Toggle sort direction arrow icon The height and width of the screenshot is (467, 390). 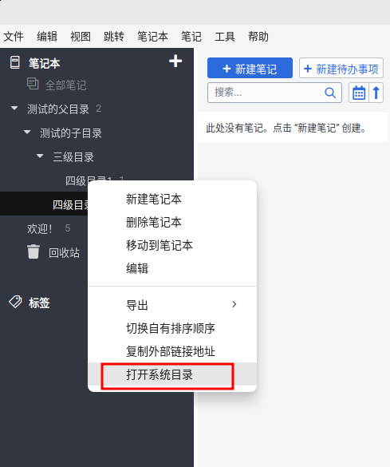(x=376, y=93)
